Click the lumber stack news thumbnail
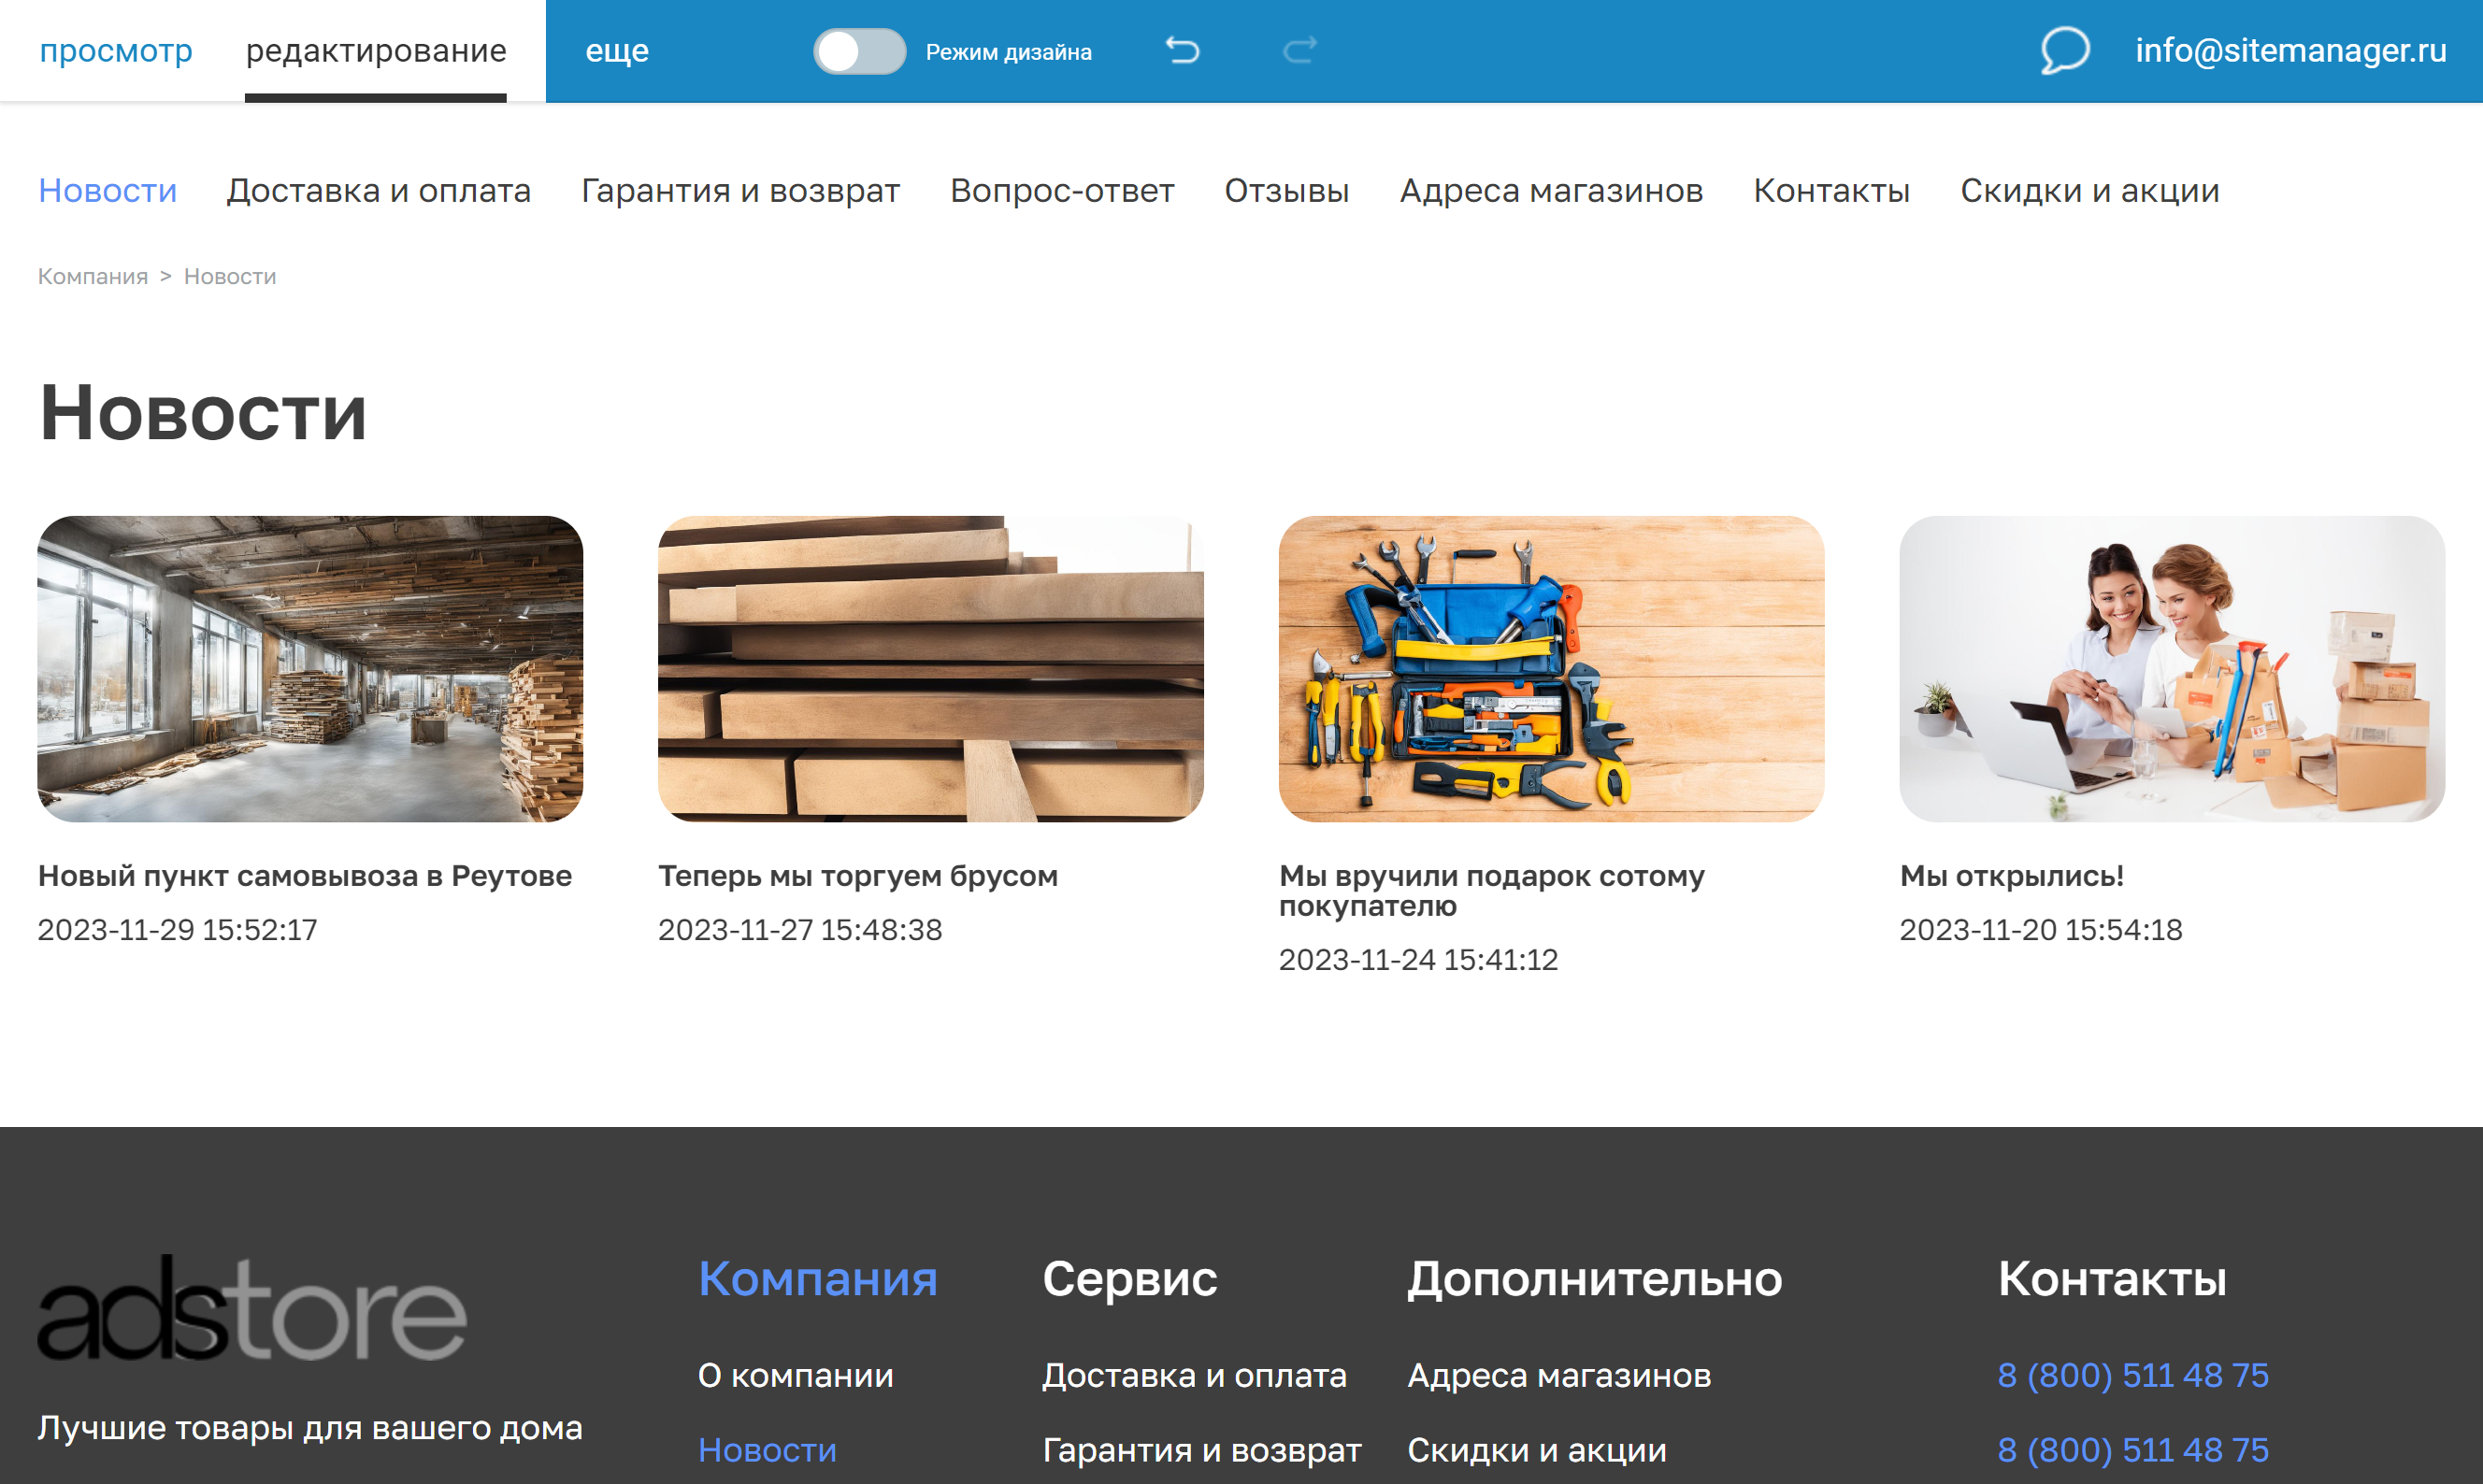 point(932,670)
